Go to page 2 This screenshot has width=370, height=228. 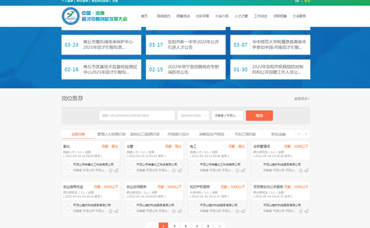[175, 226]
